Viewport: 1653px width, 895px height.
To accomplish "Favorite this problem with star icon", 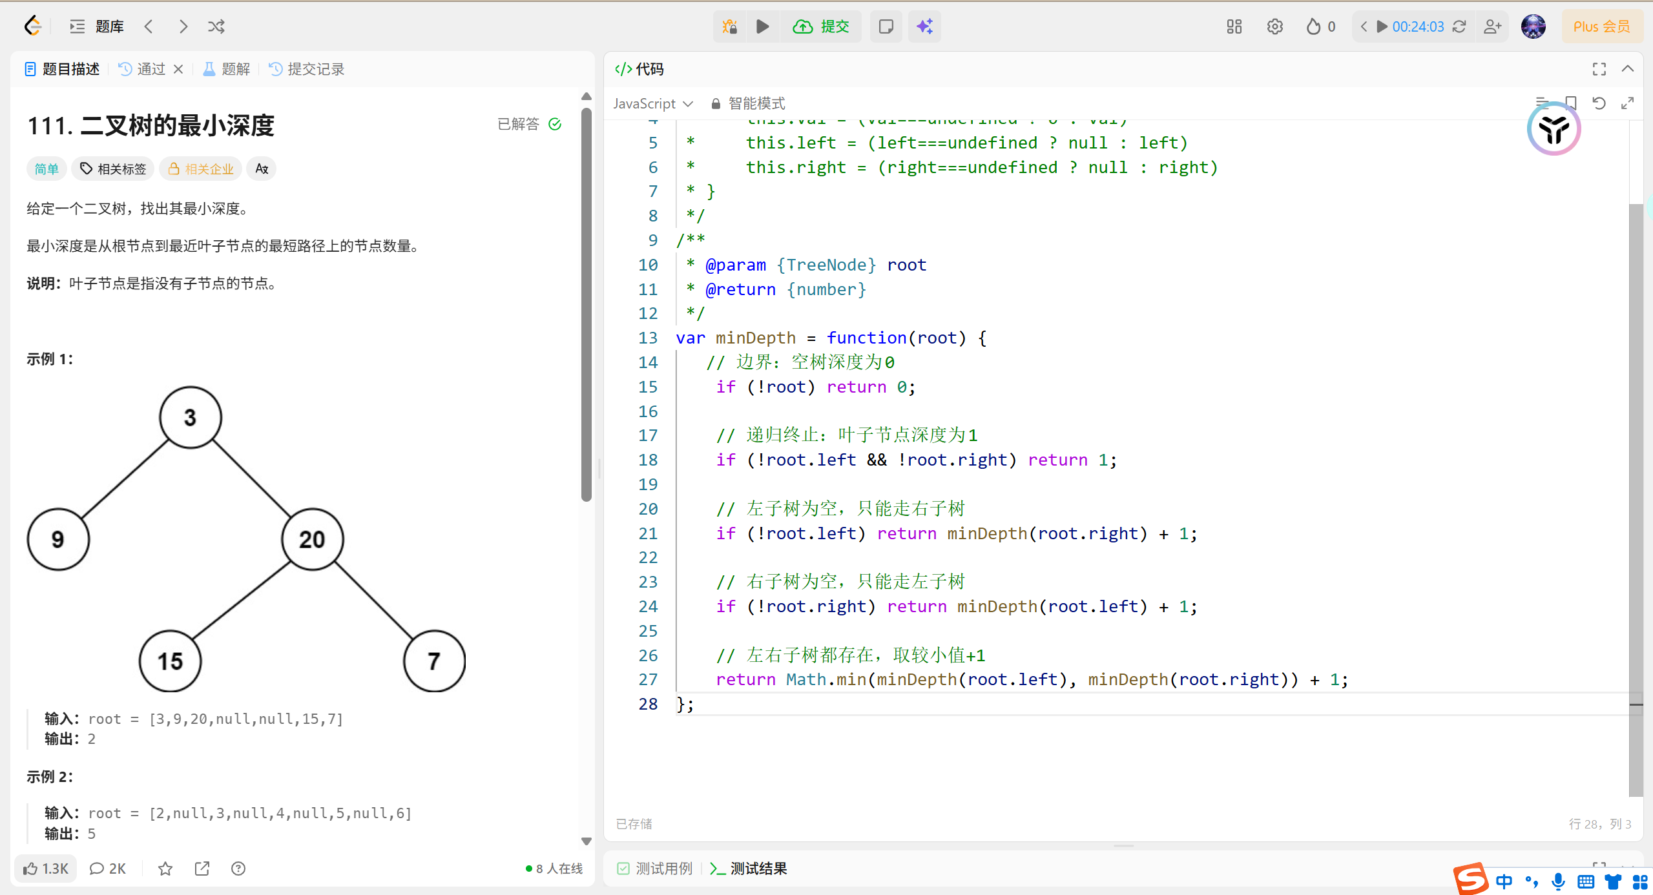I will (165, 869).
